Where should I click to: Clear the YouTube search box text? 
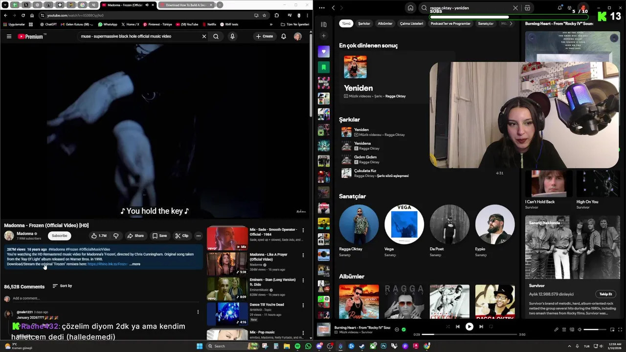[204, 36]
